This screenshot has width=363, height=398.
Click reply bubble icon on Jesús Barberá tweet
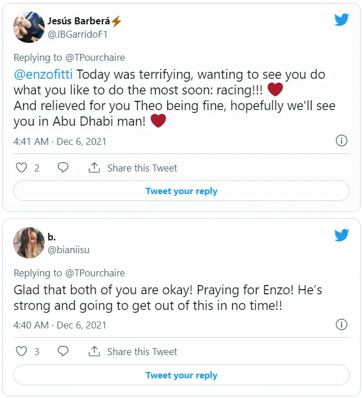(63, 168)
